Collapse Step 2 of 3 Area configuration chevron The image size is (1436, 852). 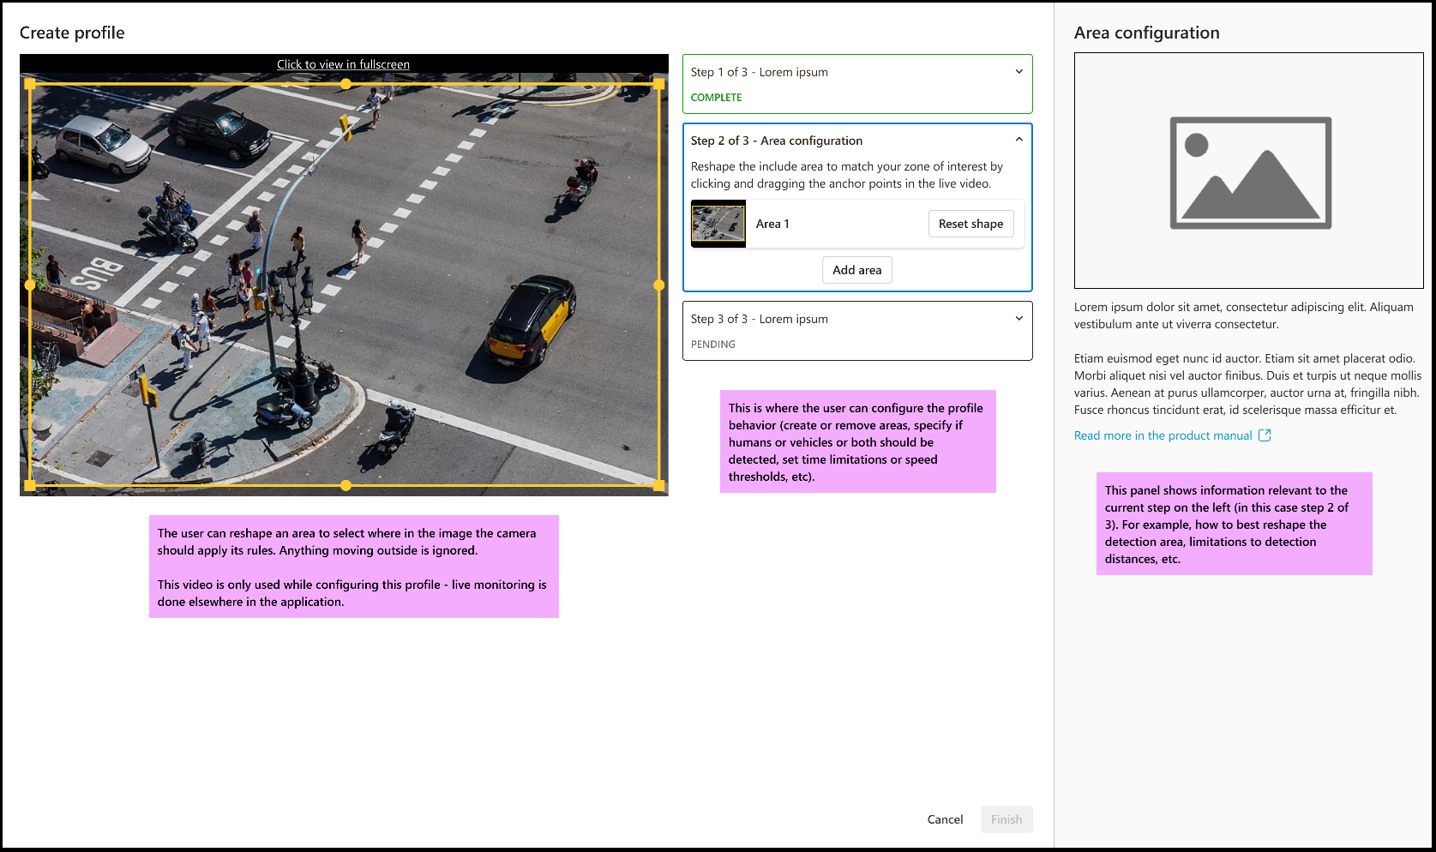click(1018, 140)
